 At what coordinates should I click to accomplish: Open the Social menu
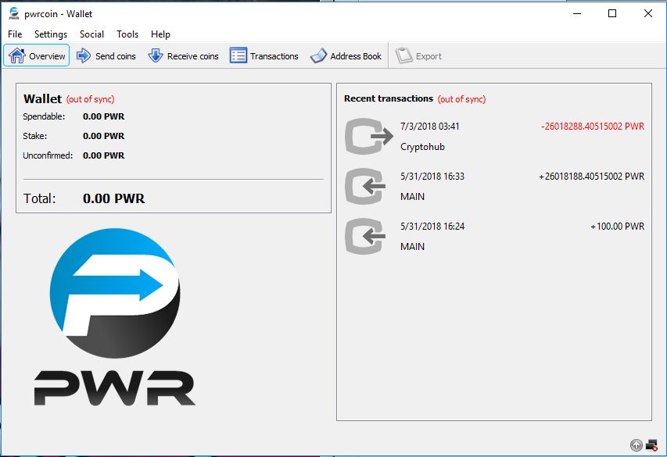click(91, 34)
